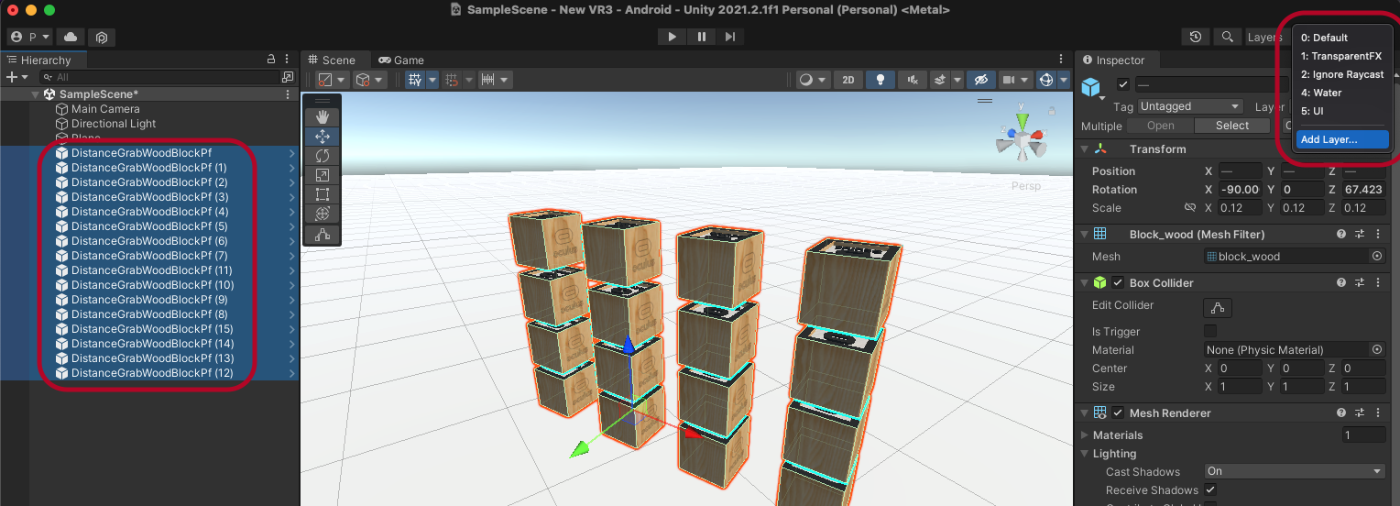Open Mesh Filter help icon
This screenshot has height=506, width=1400.
(x=1341, y=235)
